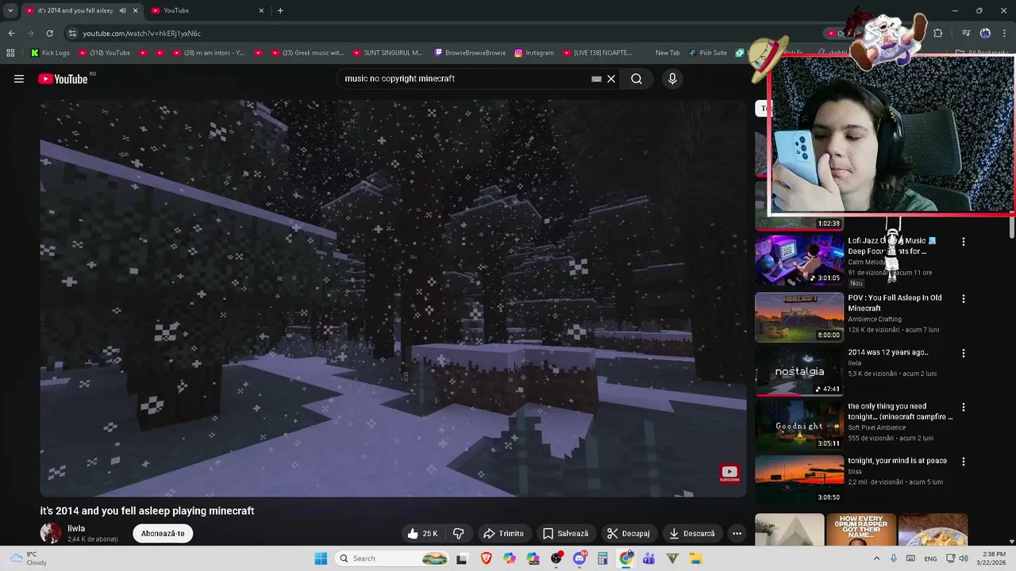Open Pixlr Suite bookmark

click(707, 53)
